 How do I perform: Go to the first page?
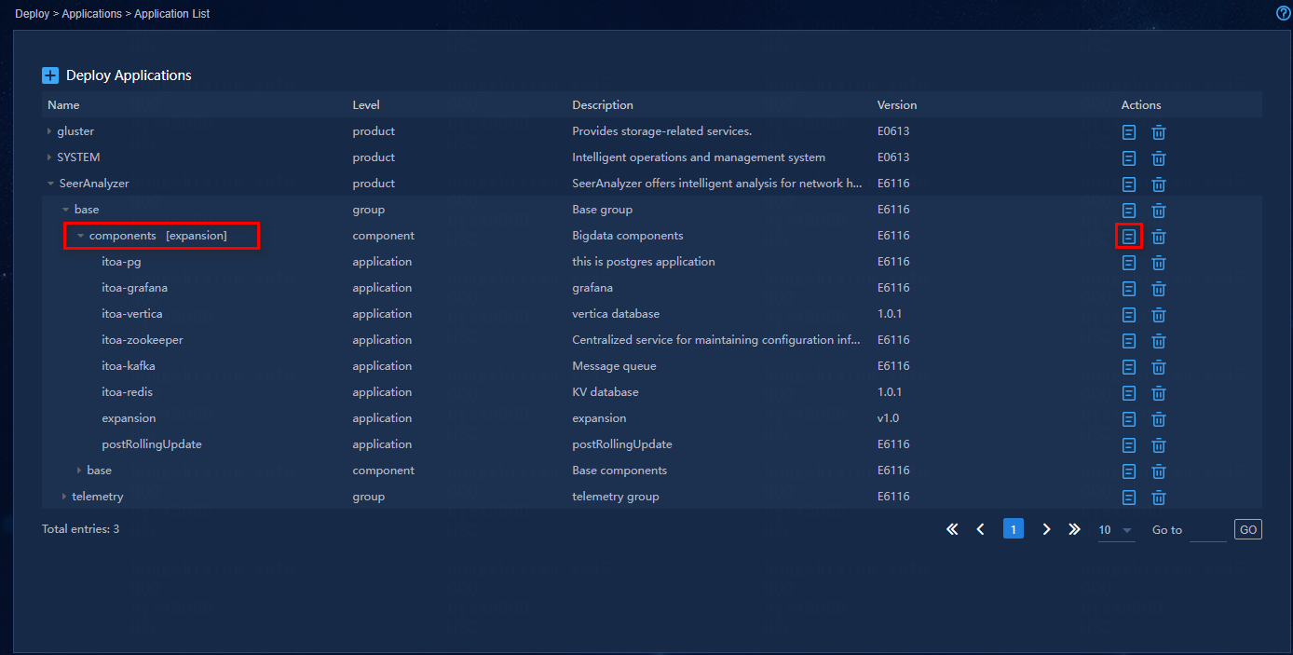[952, 529]
